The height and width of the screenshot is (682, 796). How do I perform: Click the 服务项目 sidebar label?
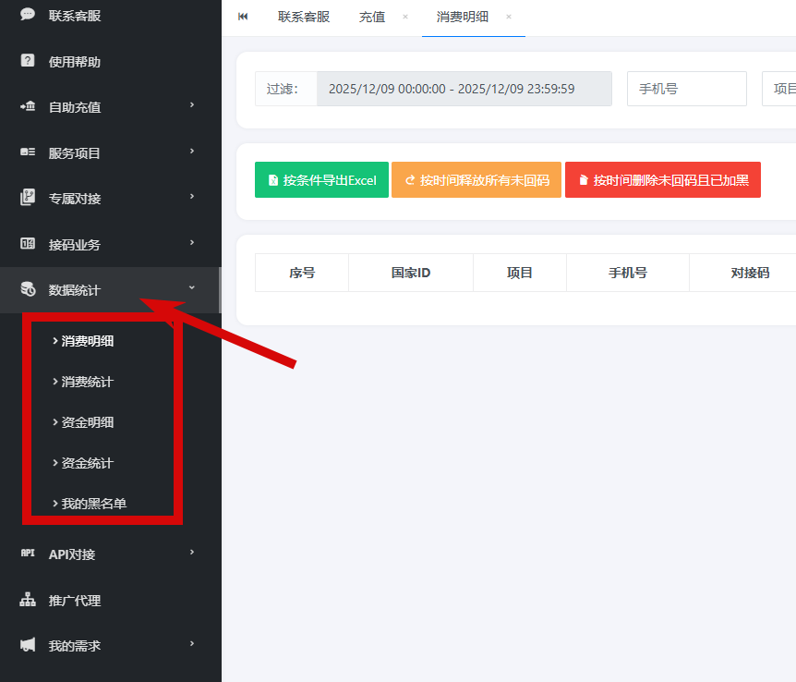[74, 153]
